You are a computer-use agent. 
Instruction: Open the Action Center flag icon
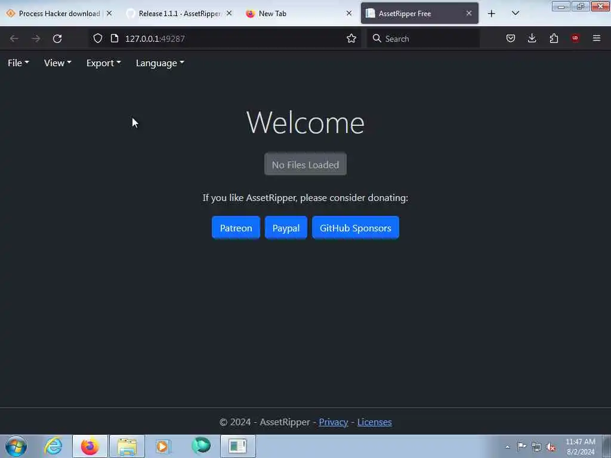(x=521, y=447)
